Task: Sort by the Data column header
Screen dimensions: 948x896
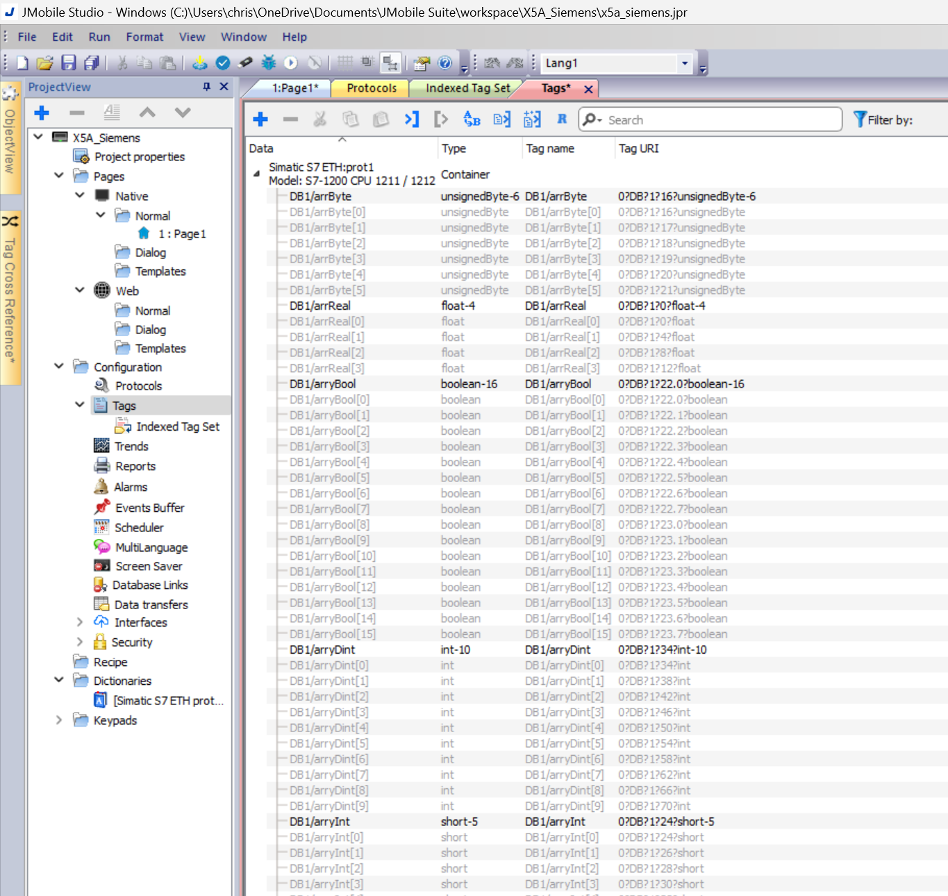Action: click(342, 148)
